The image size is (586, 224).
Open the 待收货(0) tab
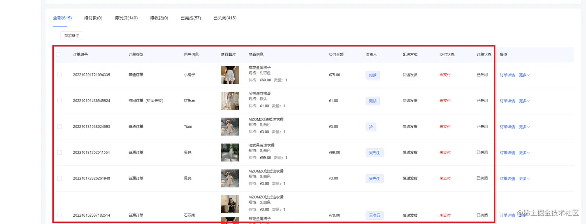pyautogui.click(x=159, y=18)
